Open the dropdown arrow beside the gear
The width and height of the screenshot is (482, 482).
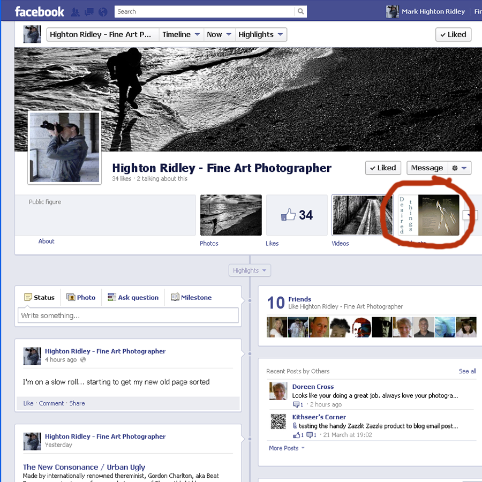[x=464, y=168]
